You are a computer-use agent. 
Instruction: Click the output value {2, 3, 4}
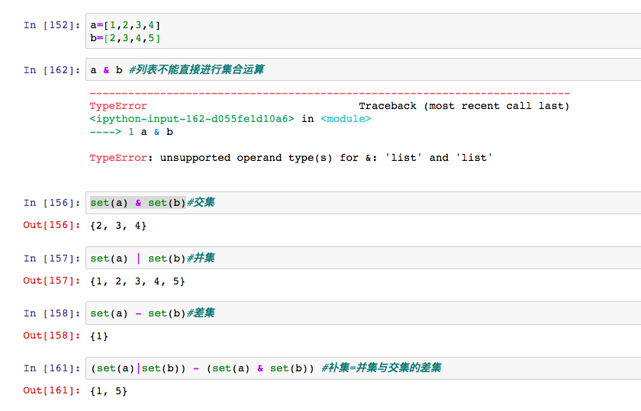[x=118, y=226]
